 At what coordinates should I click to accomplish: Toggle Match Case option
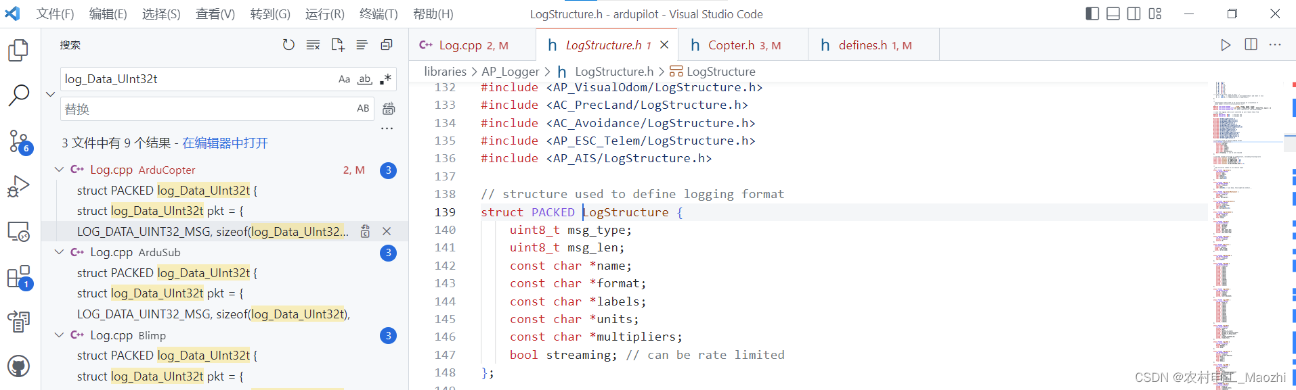point(344,79)
